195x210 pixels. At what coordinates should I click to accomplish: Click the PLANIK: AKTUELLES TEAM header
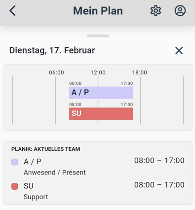(x=46, y=149)
